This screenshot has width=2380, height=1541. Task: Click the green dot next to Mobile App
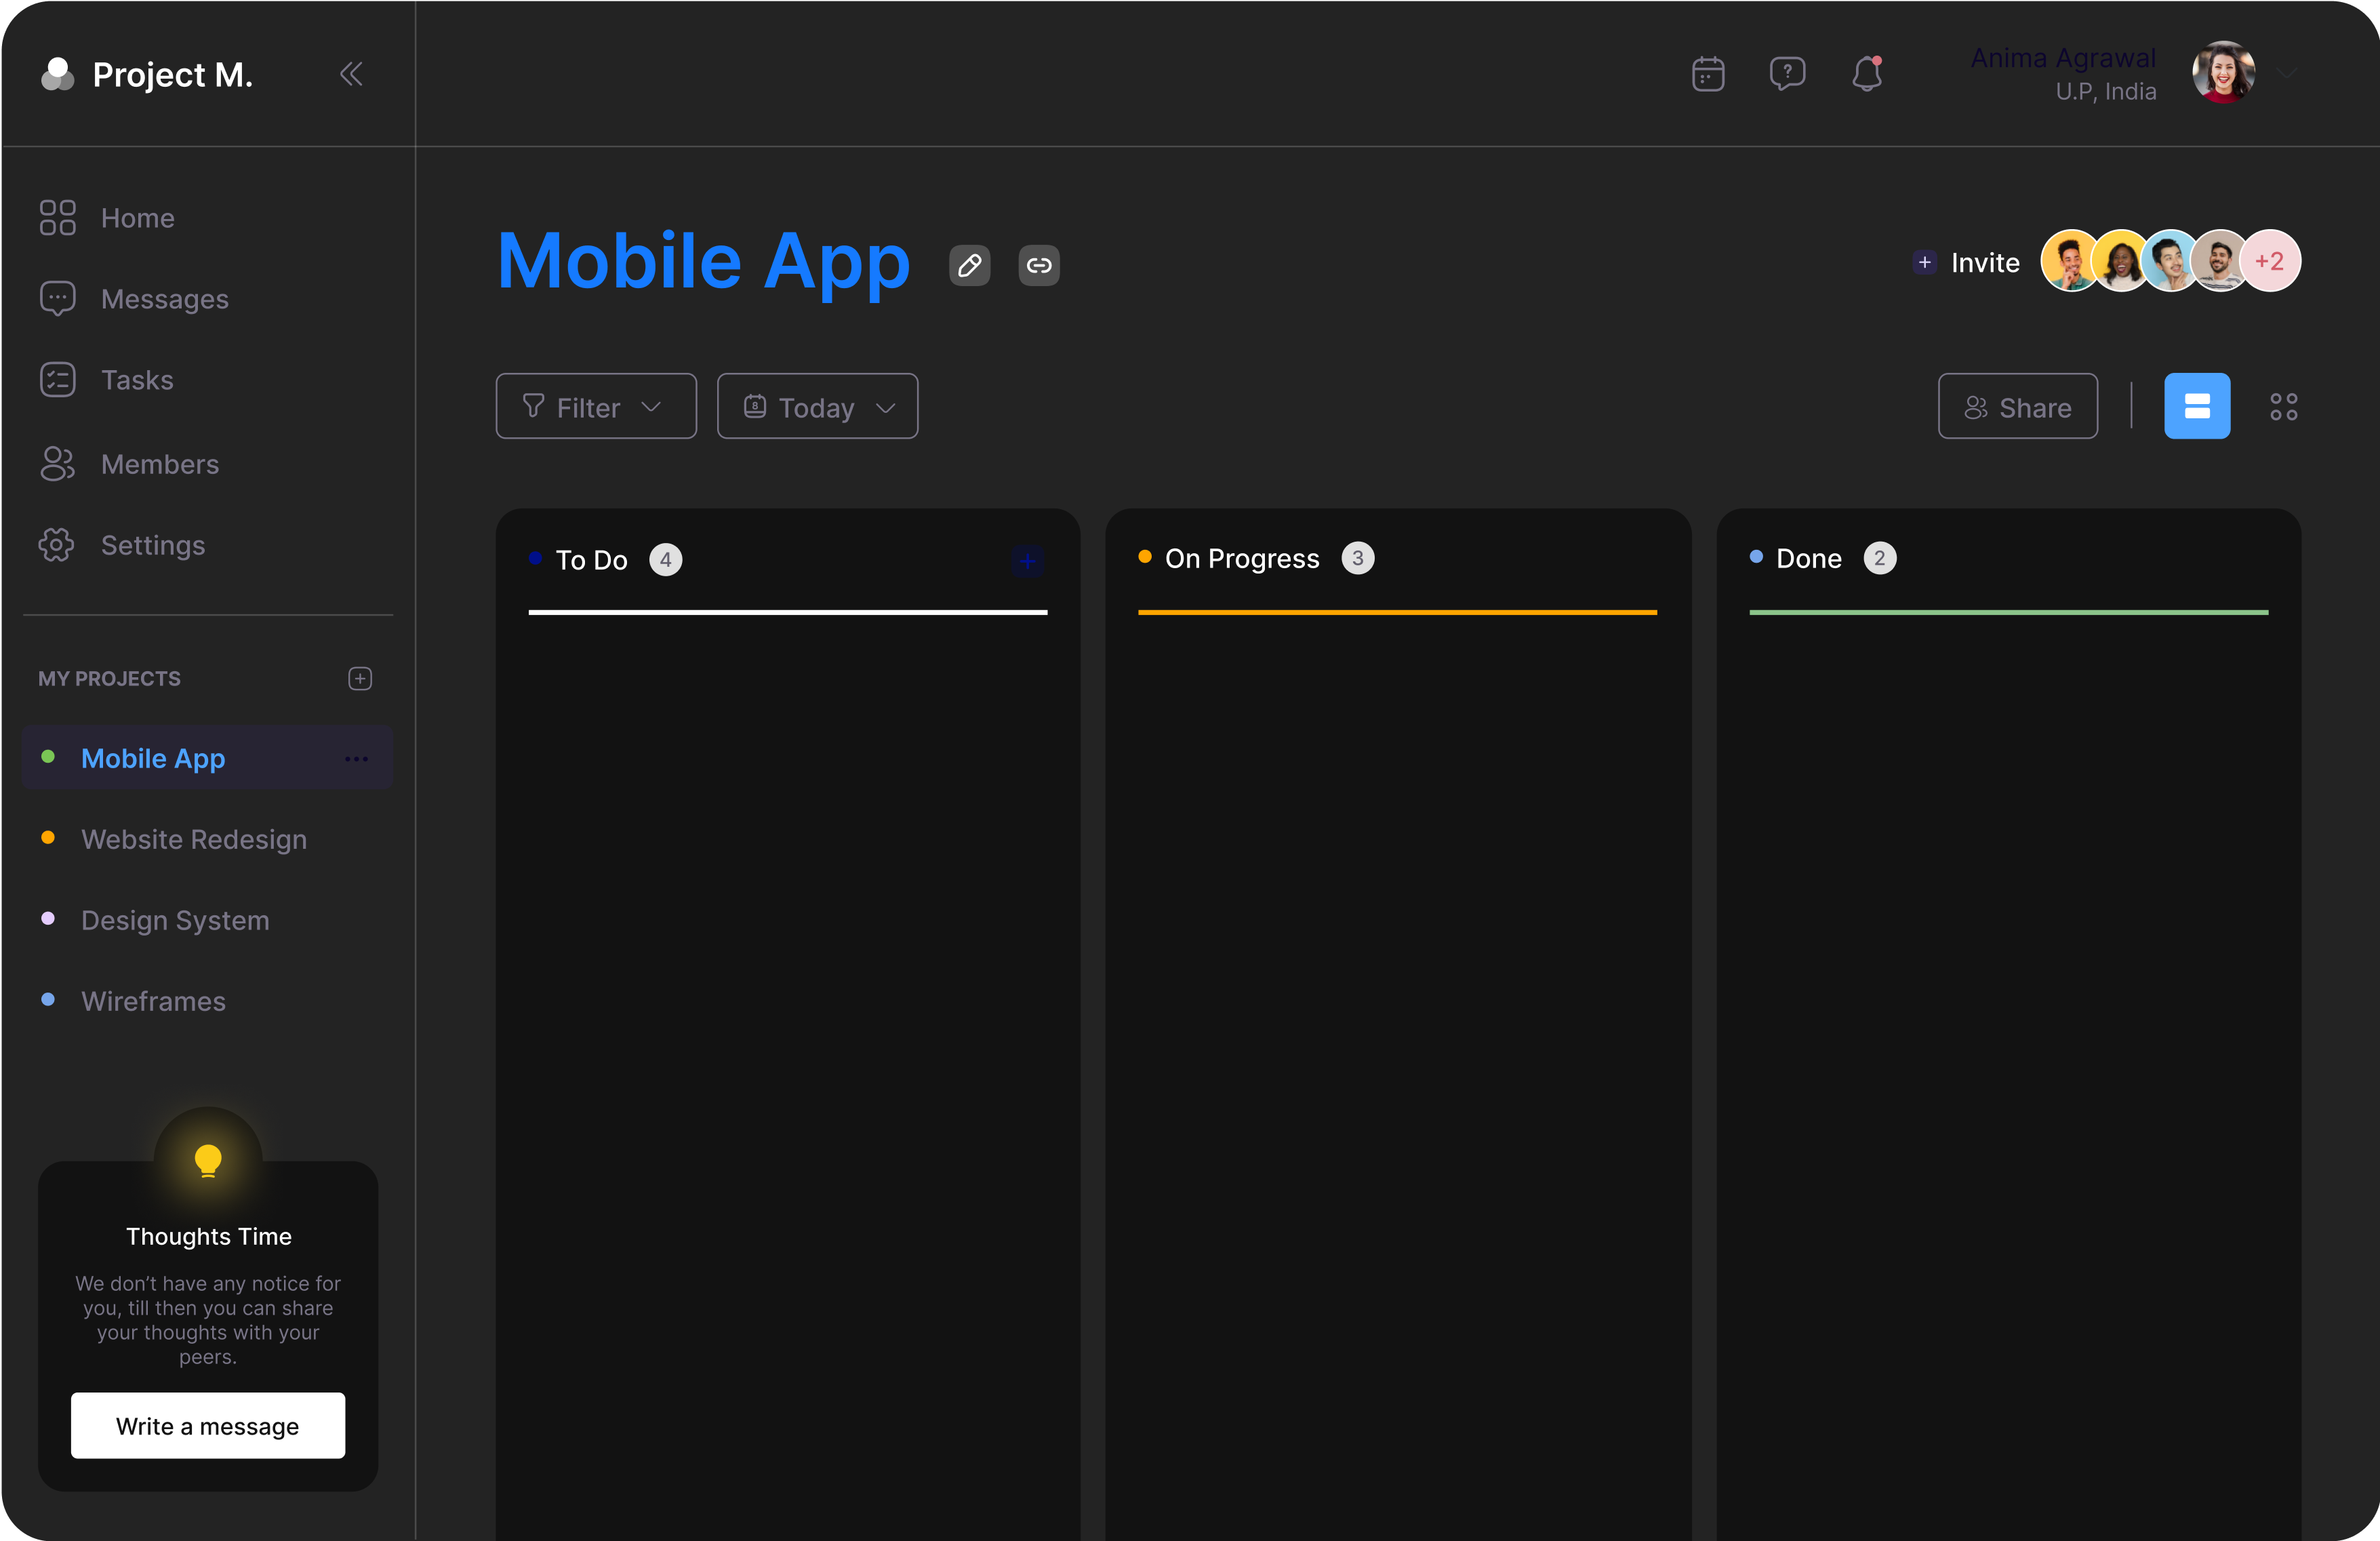tap(48, 758)
